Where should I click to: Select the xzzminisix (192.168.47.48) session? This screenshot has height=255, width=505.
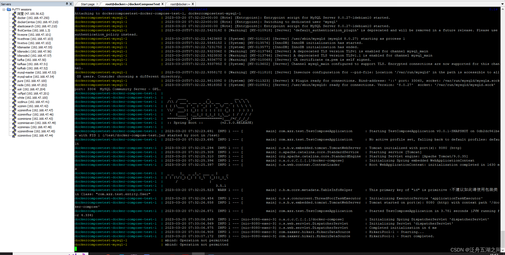(34, 127)
